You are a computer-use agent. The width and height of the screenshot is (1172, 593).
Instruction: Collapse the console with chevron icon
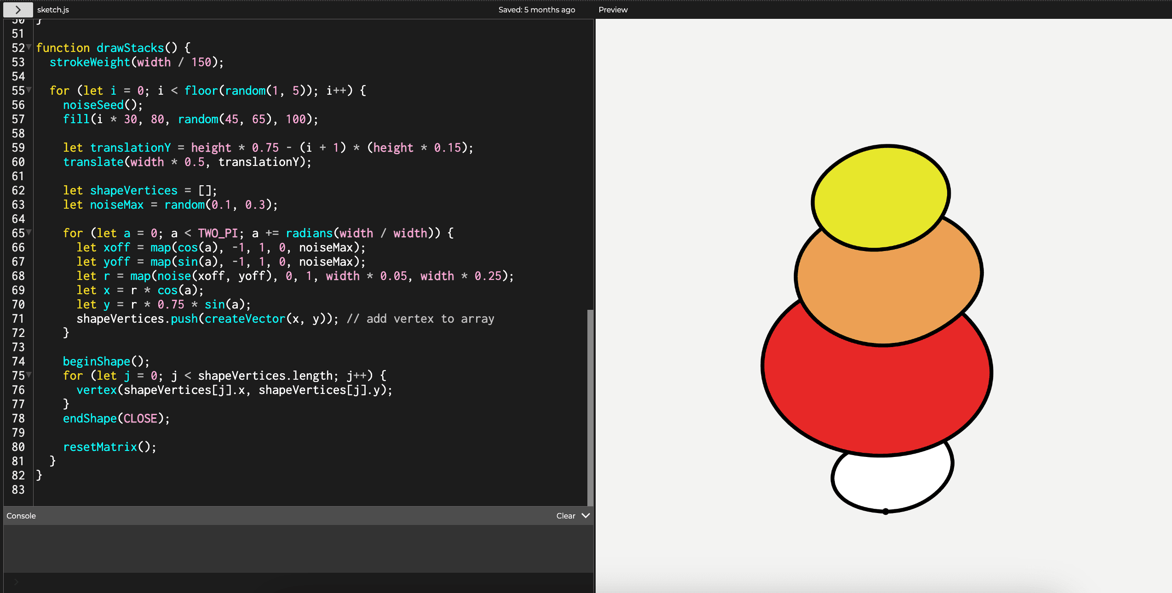(586, 516)
